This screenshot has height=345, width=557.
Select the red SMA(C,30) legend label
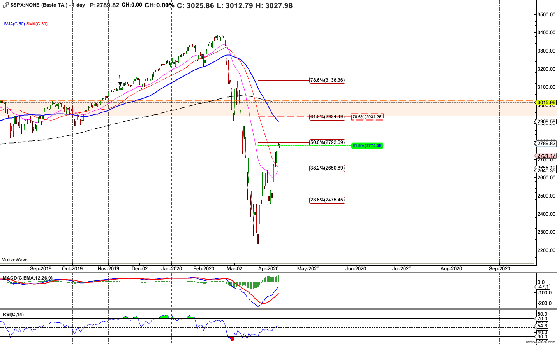point(37,24)
